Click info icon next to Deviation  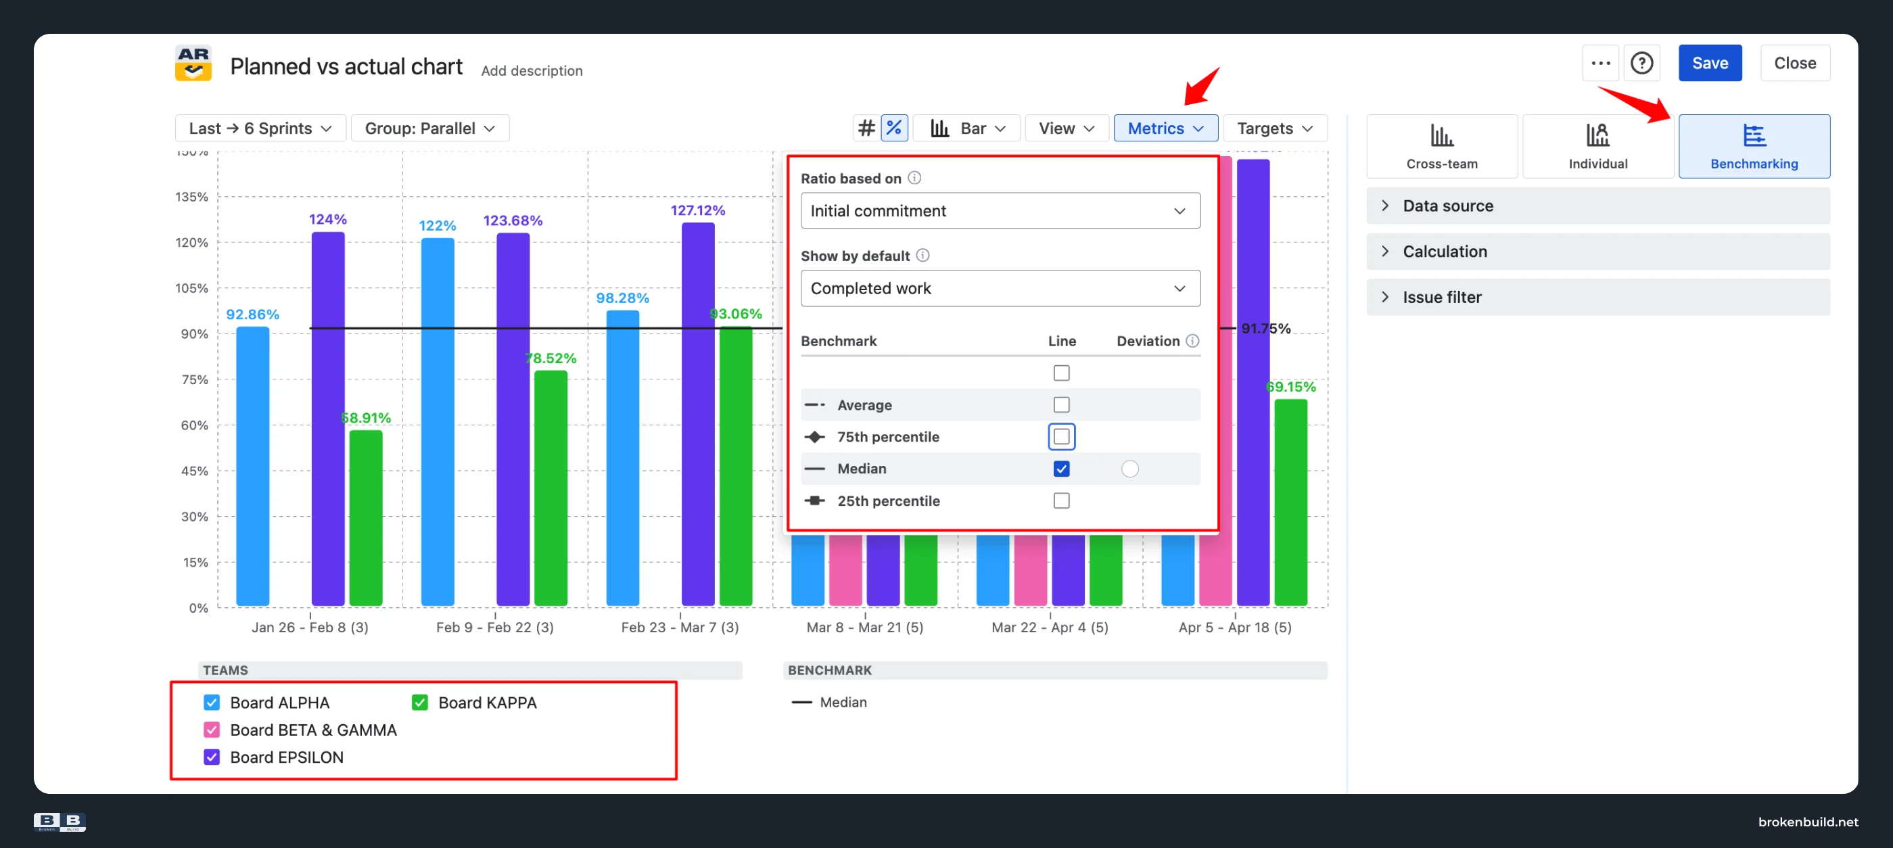tap(1193, 341)
